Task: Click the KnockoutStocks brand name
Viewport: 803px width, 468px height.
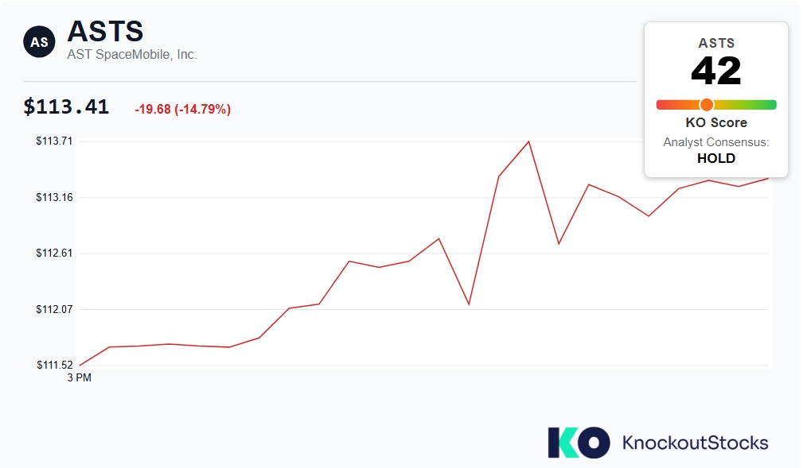Action: [695, 443]
